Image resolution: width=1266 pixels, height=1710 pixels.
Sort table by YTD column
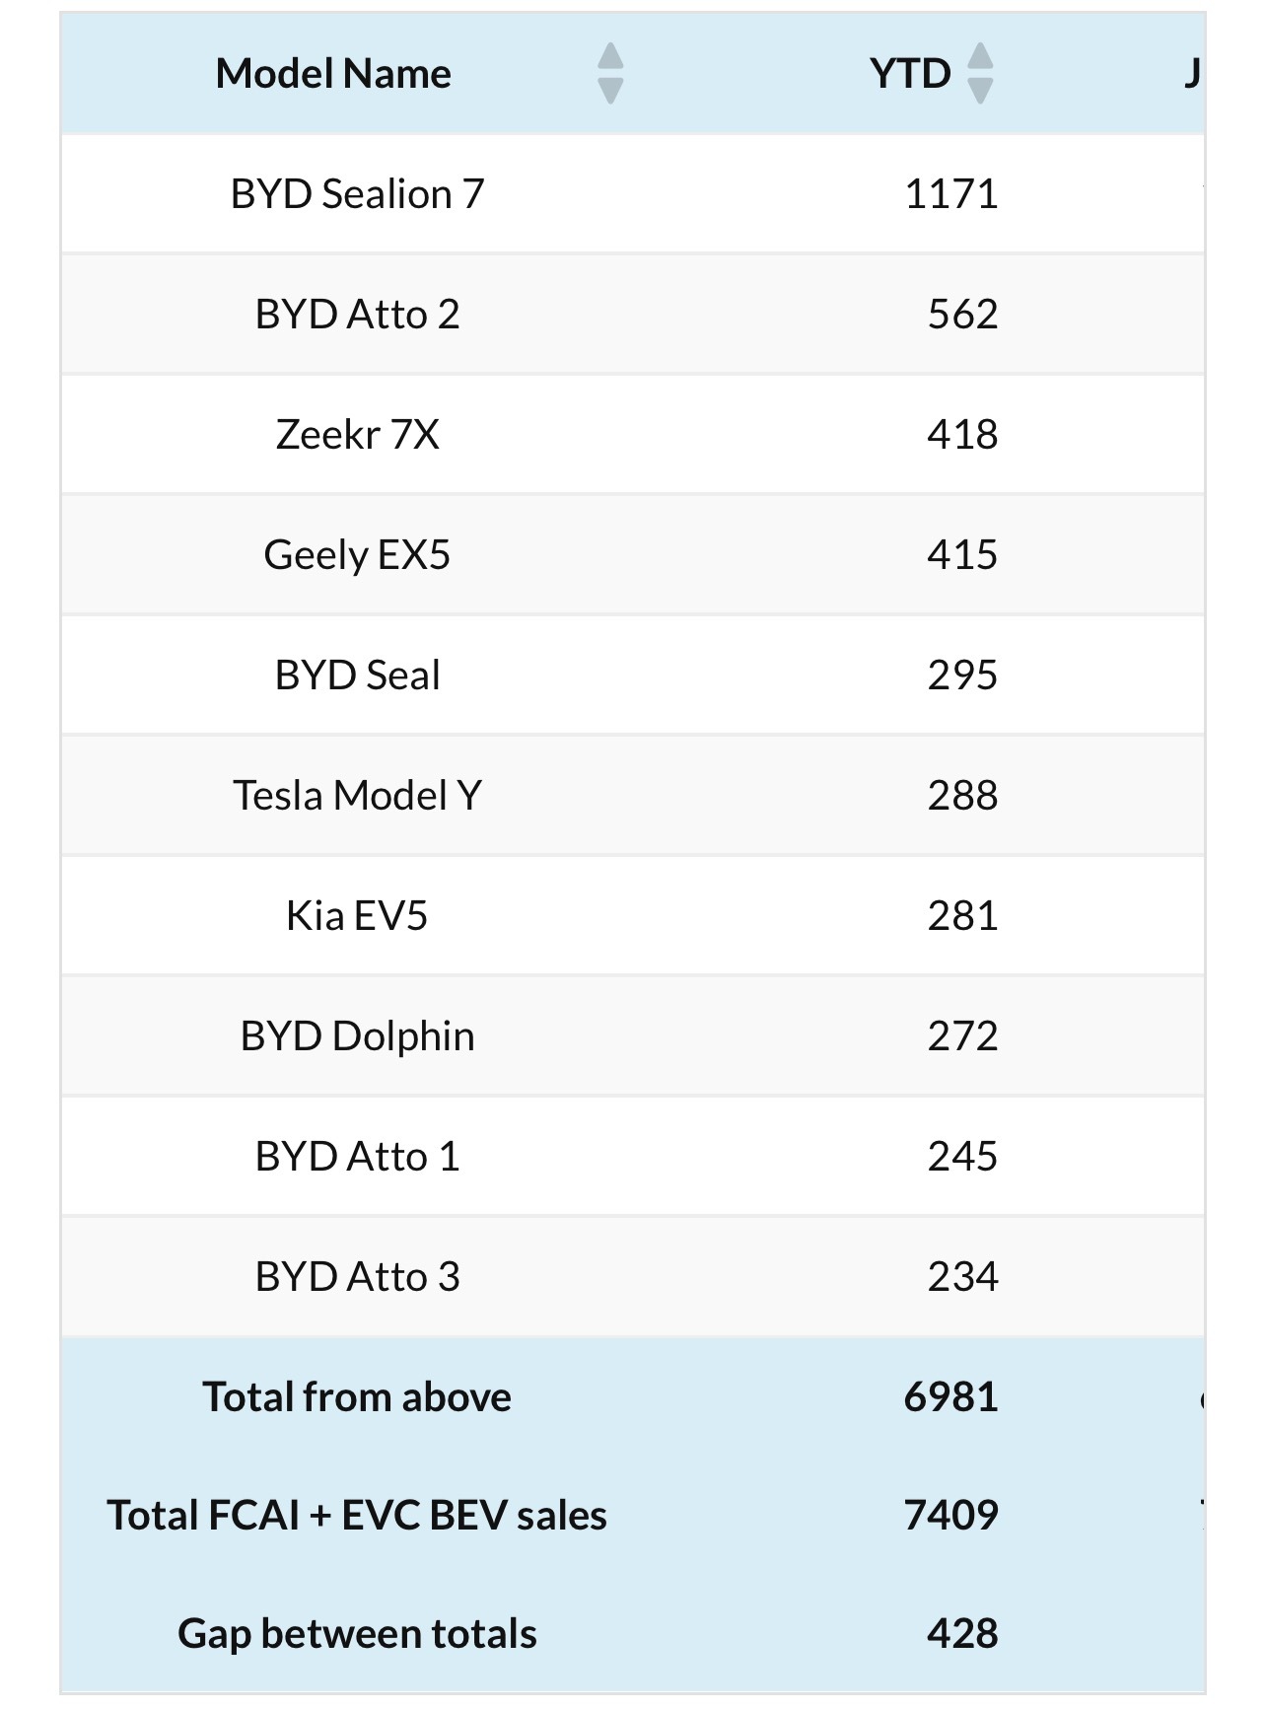[979, 74]
